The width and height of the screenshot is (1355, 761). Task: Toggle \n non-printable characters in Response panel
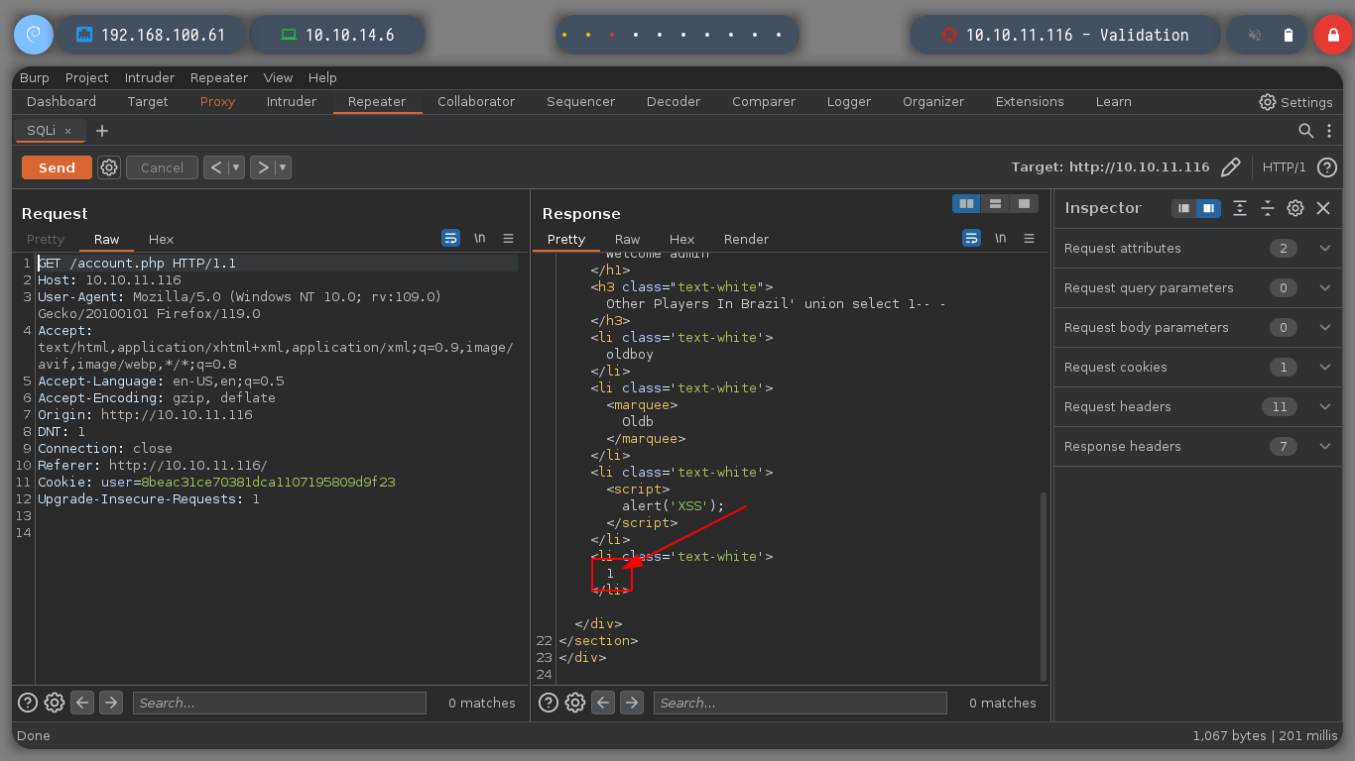tap(1000, 239)
